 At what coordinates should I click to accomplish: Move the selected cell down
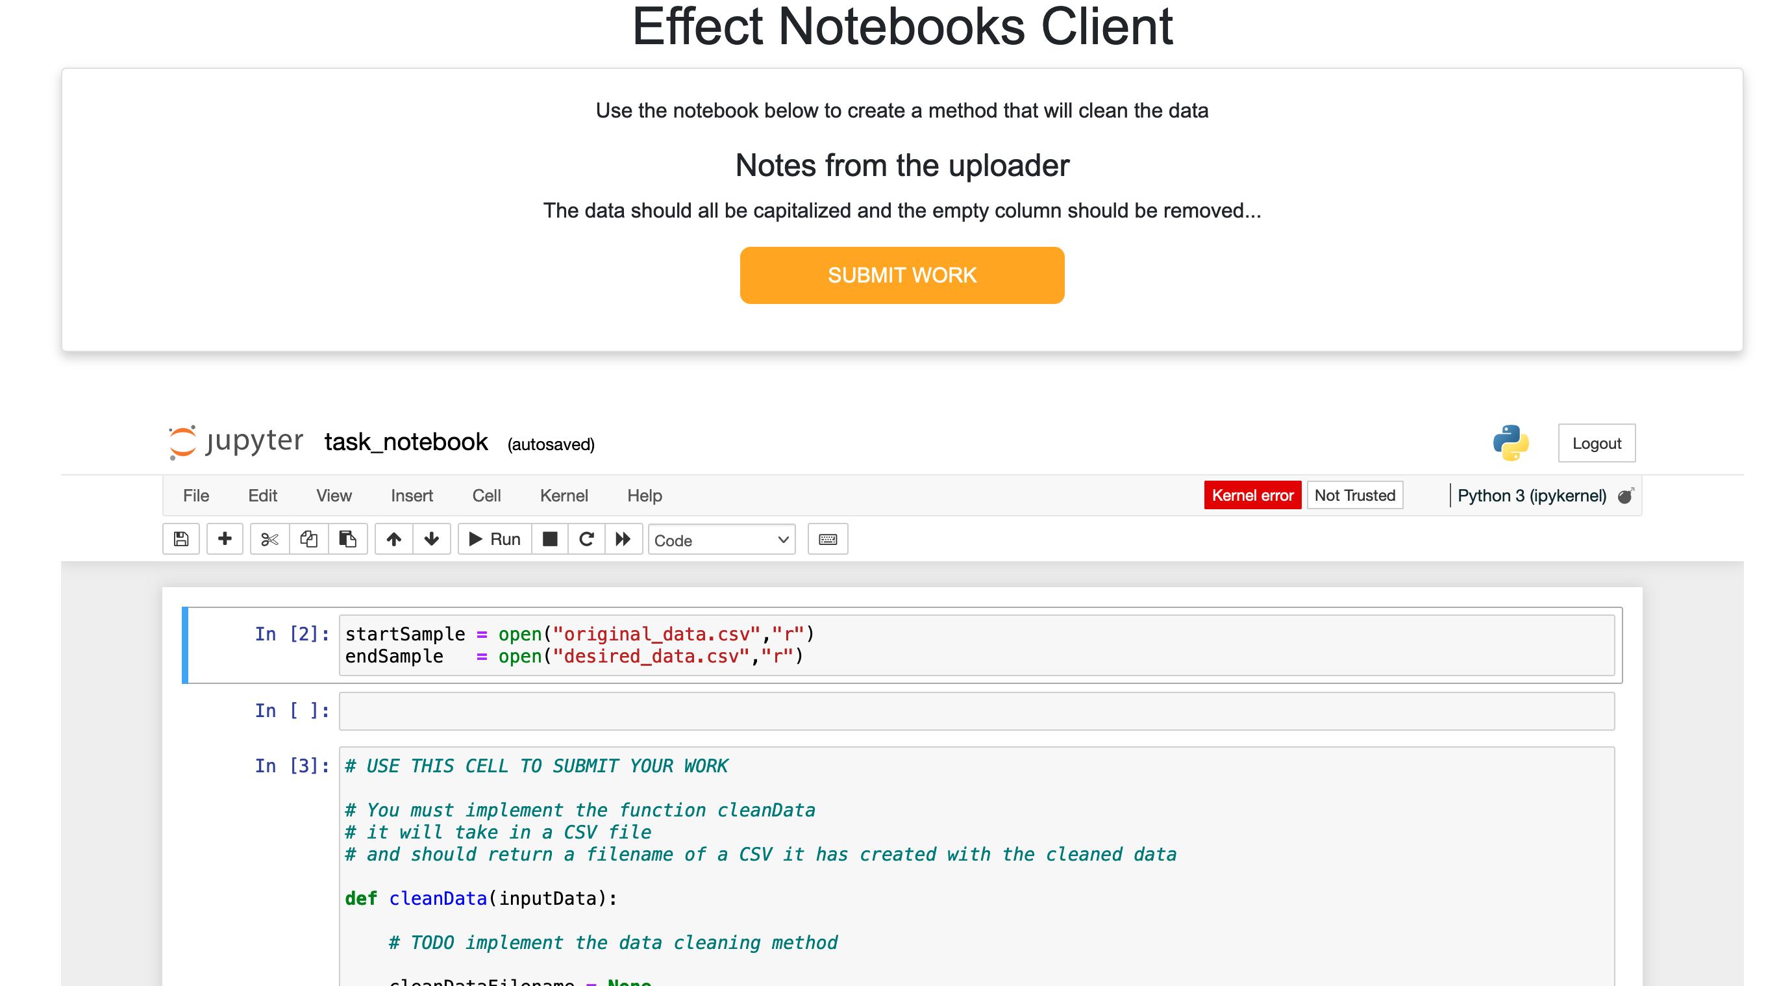tap(431, 539)
